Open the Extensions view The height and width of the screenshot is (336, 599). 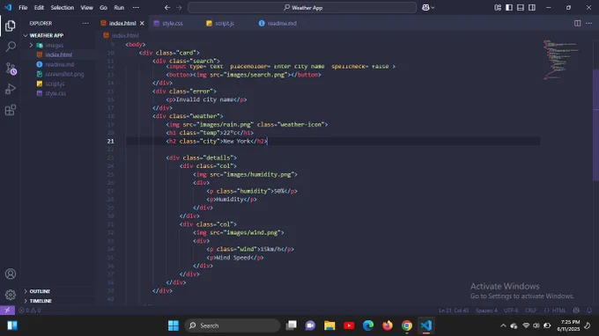[11, 110]
